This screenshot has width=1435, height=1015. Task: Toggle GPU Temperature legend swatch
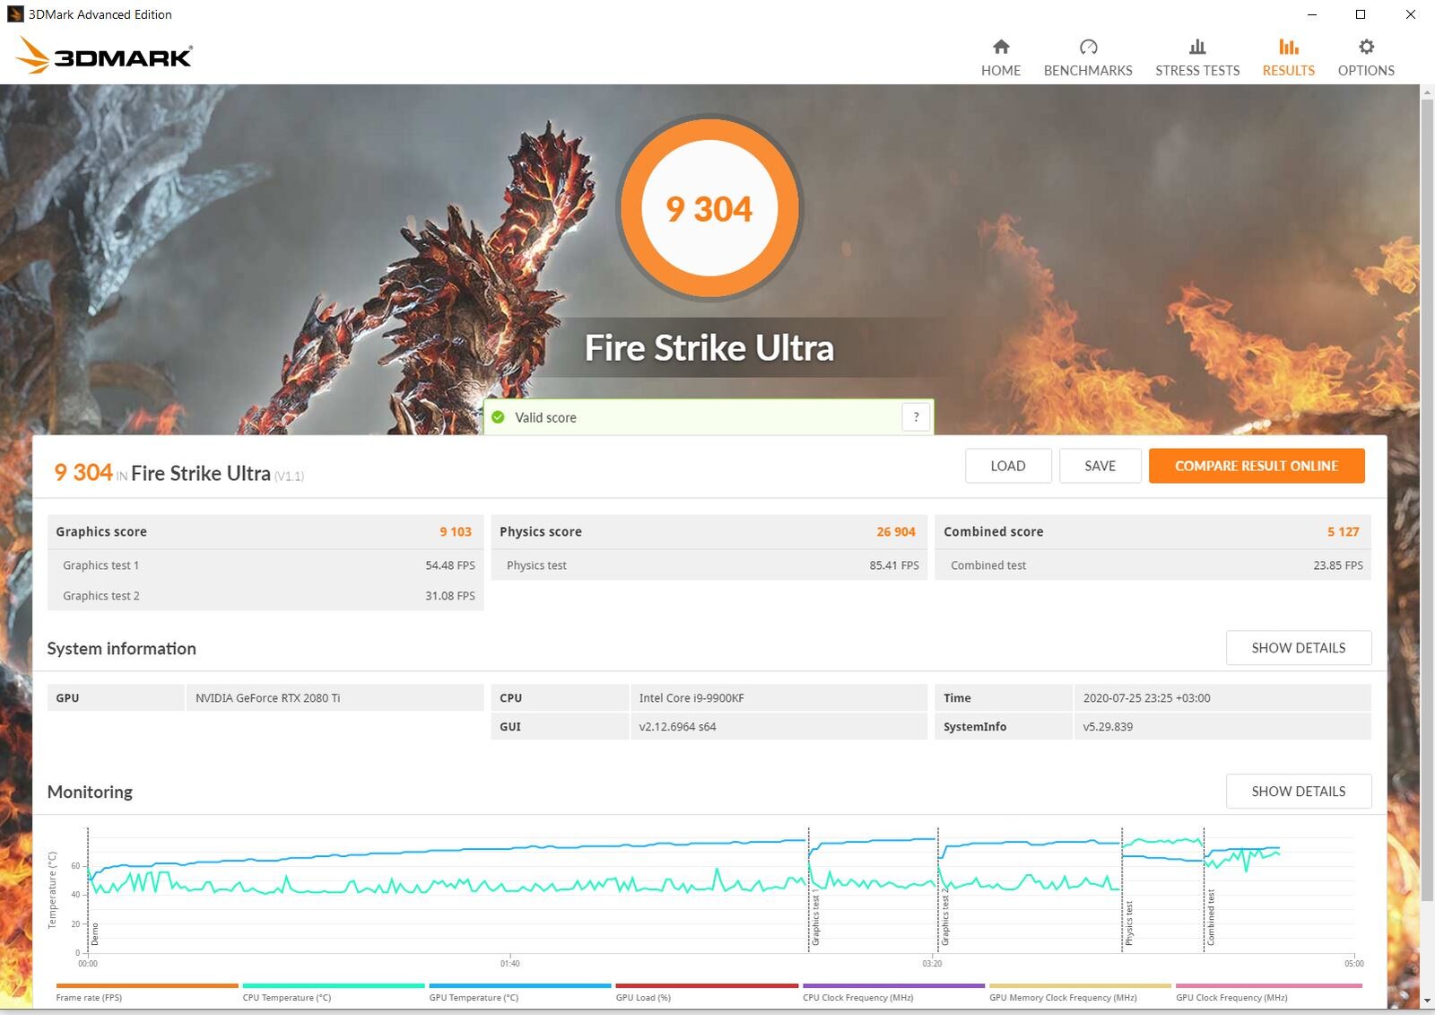520,985
